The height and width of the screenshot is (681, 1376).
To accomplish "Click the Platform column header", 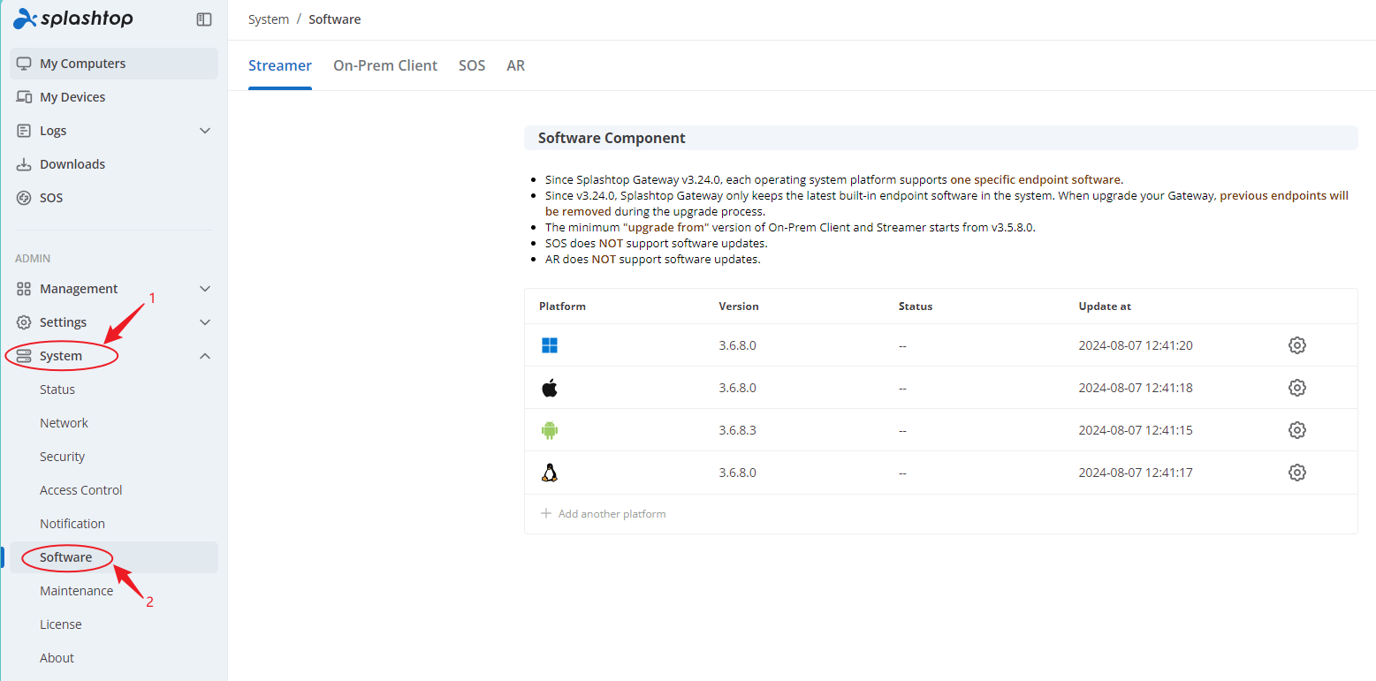I will 562,306.
